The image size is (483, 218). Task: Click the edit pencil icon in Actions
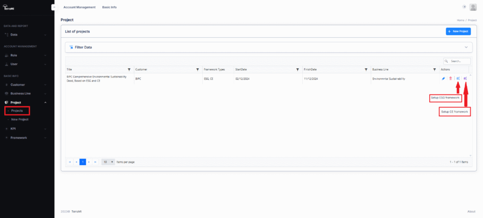[443, 79]
